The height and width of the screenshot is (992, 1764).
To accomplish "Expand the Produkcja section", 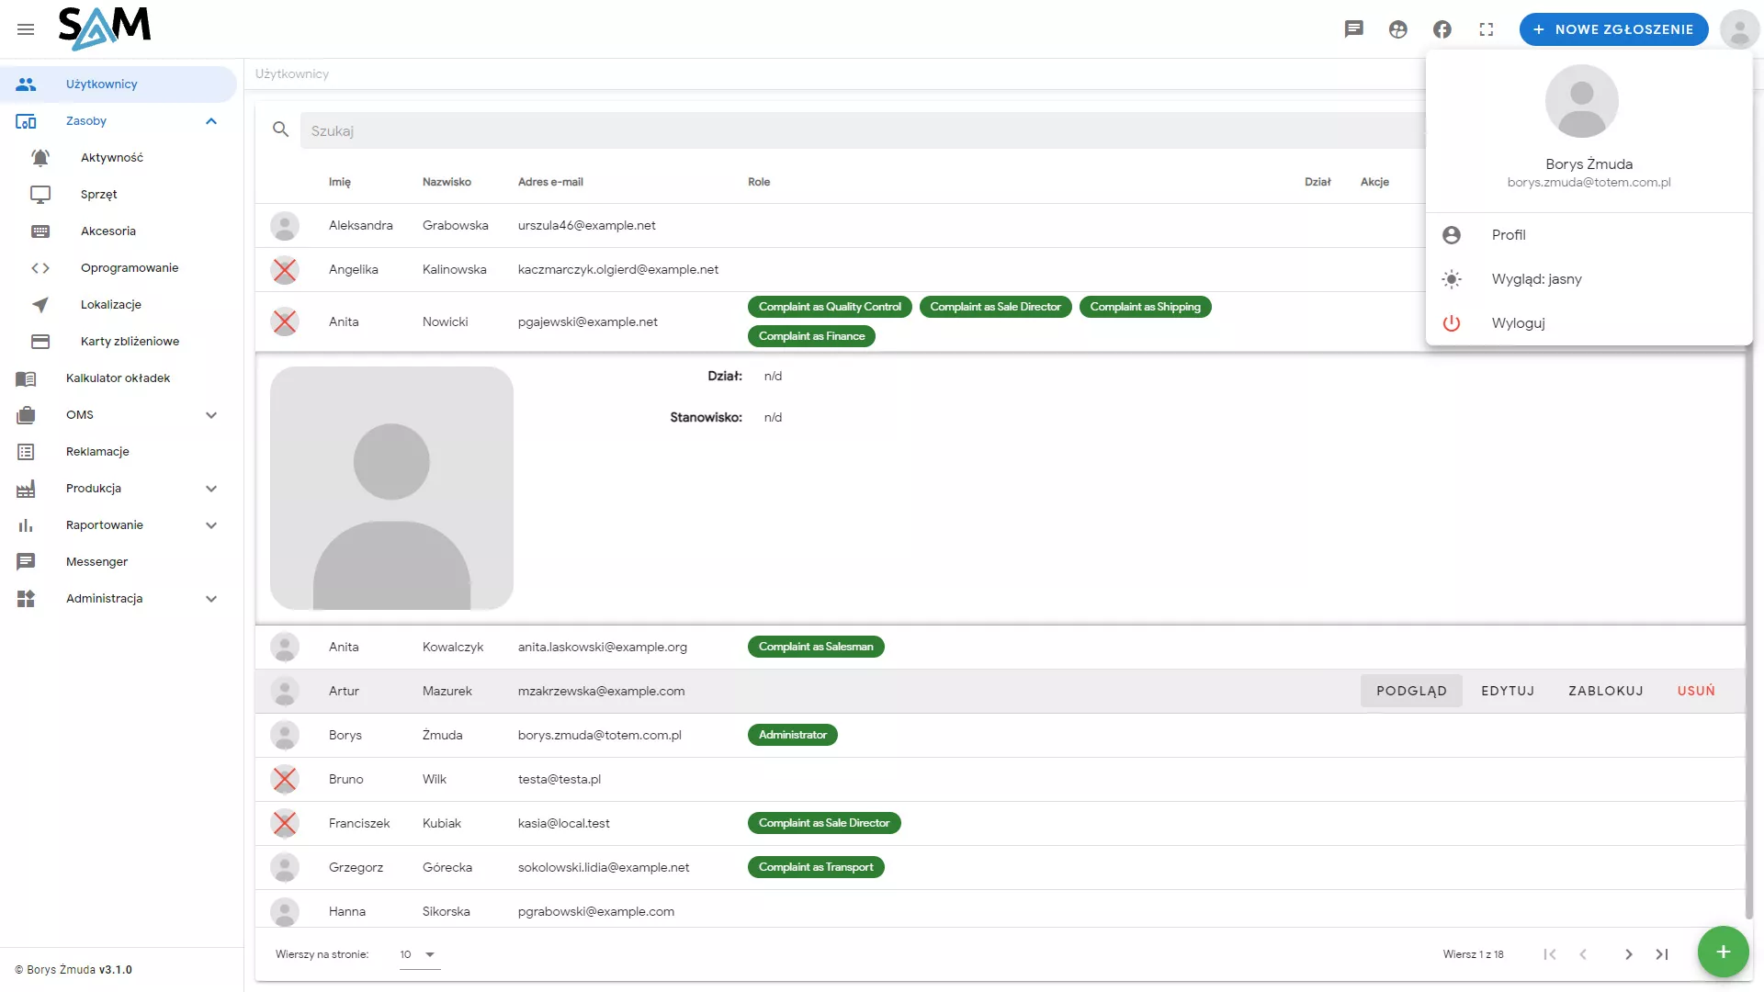I will tap(211, 489).
